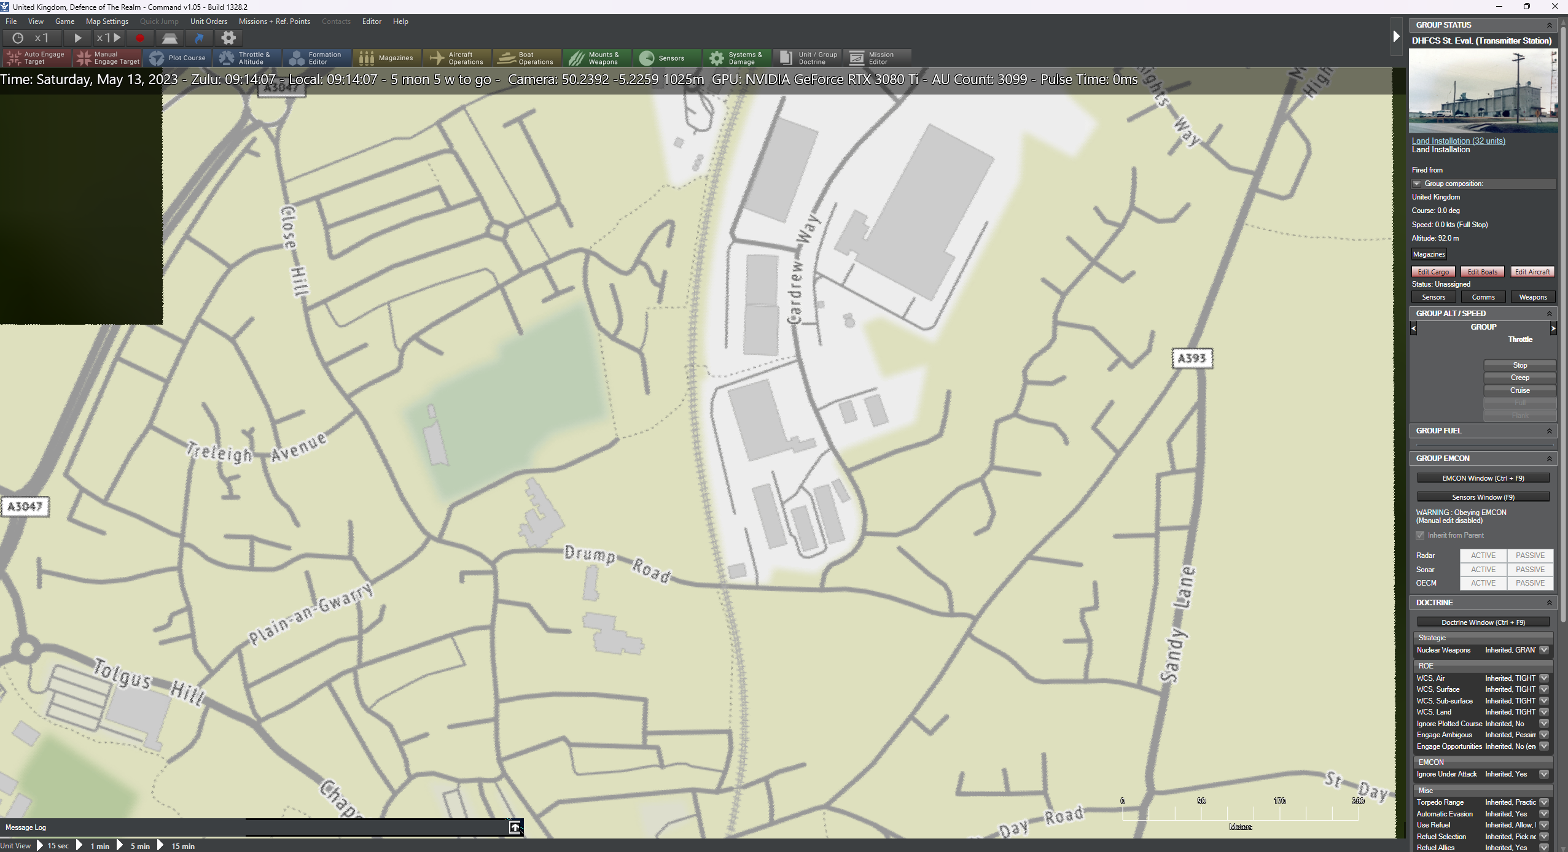The height and width of the screenshot is (852, 1568).
Task: Open the Mission Editor
Action: tap(878, 58)
